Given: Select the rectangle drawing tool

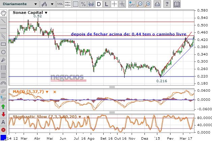Looking at the screenshot, I should pos(3,44).
